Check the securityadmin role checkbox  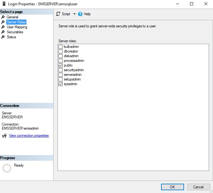[x=60, y=70]
